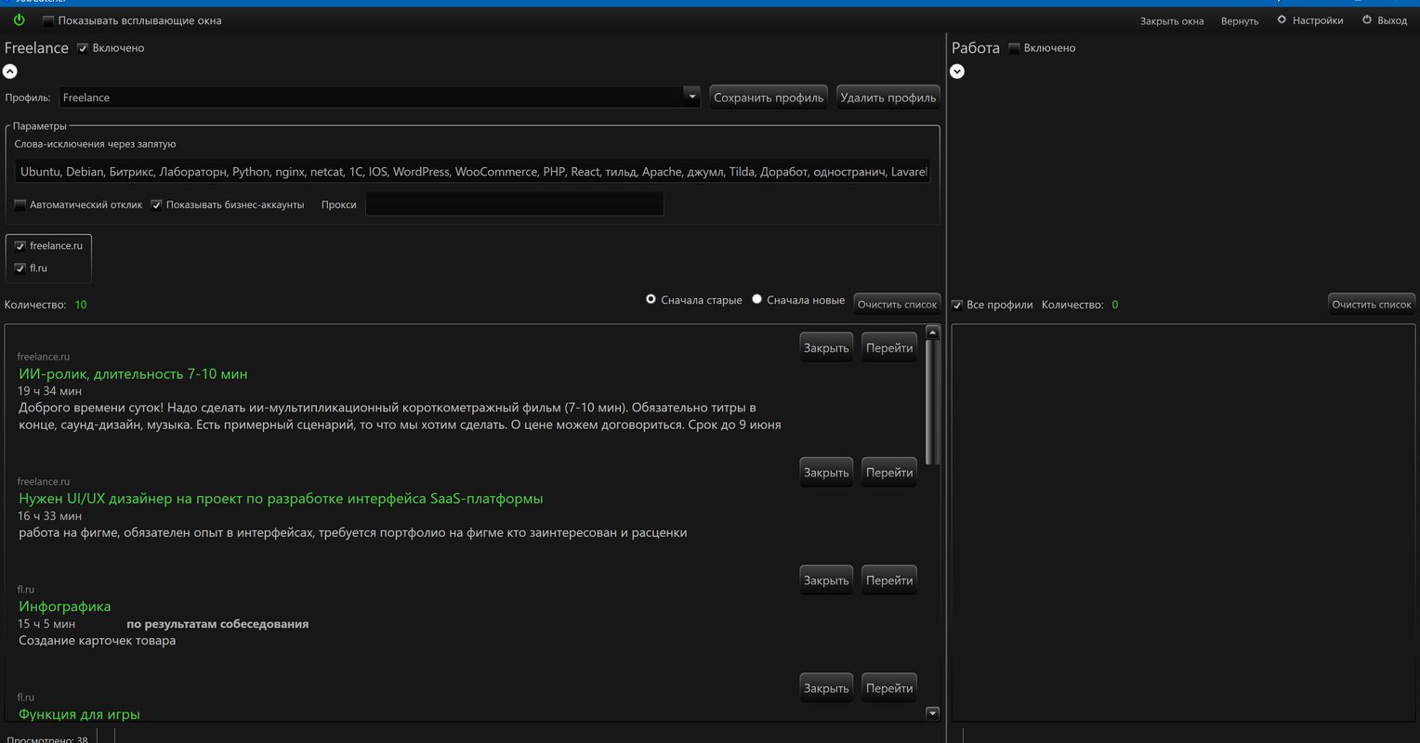Close the Функция для игры job card
Screen dimensions: 1420x743
point(826,688)
